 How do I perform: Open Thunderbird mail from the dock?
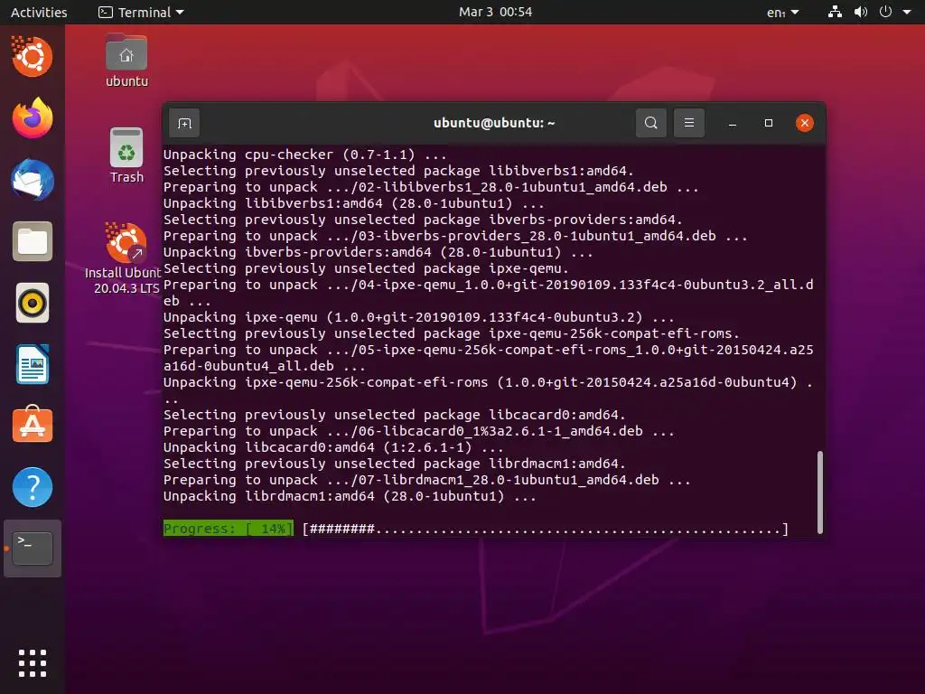click(33, 180)
